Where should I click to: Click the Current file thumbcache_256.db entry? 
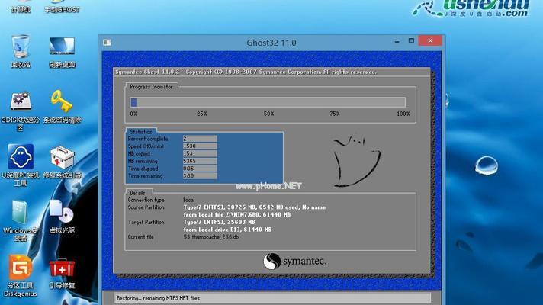click(x=210, y=237)
